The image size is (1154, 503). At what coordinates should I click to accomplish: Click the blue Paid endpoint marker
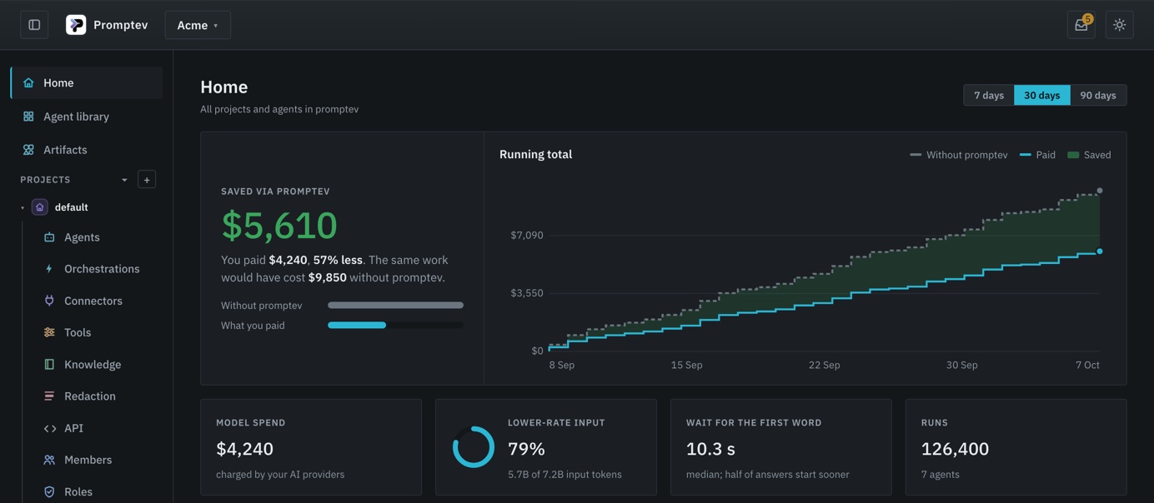point(1100,251)
